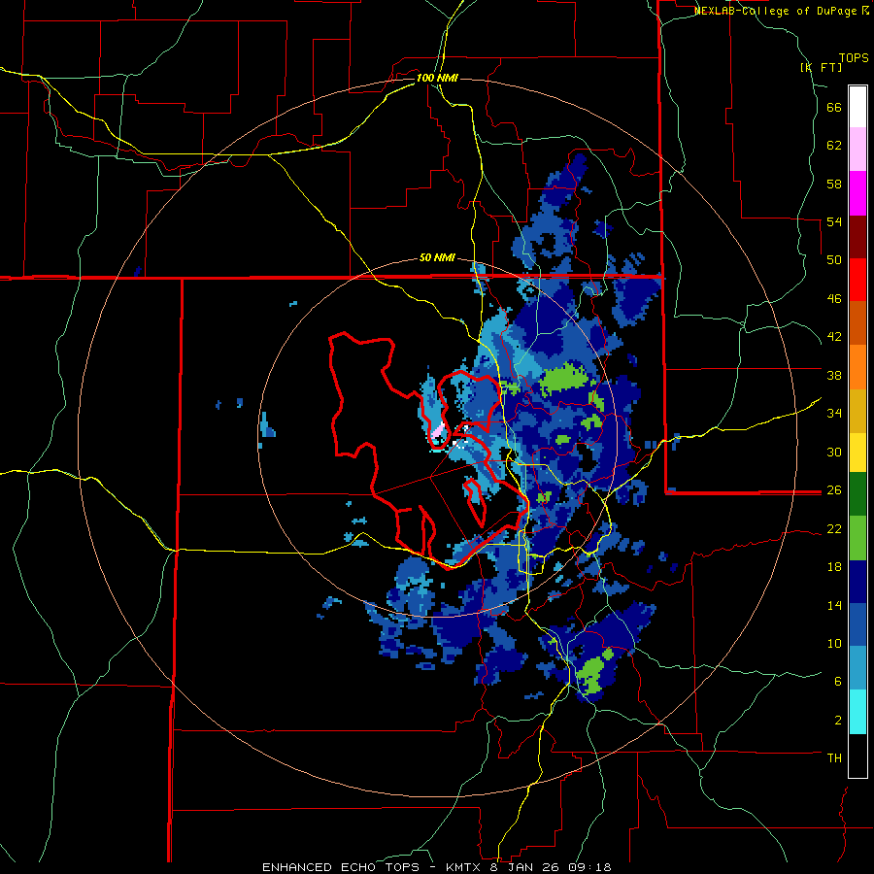Click the navy blue legend swatch
The width and height of the screenshot is (874, 874).
[857, 582]
